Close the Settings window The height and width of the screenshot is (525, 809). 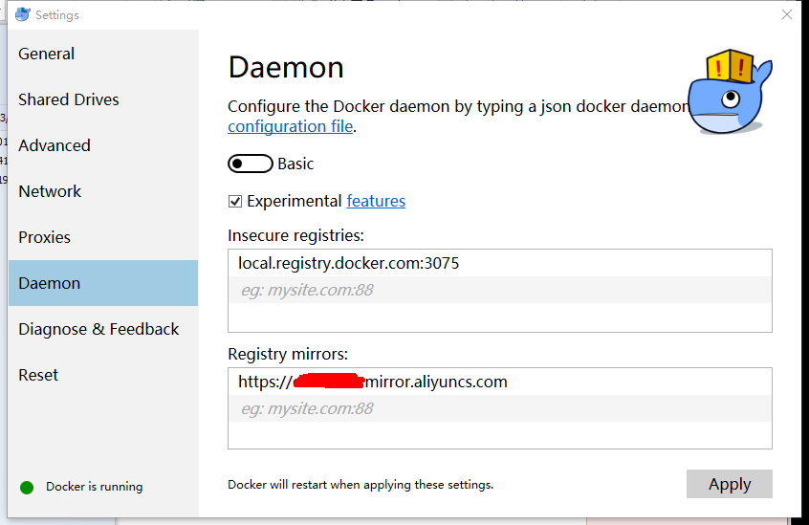[x=787, y=14]
